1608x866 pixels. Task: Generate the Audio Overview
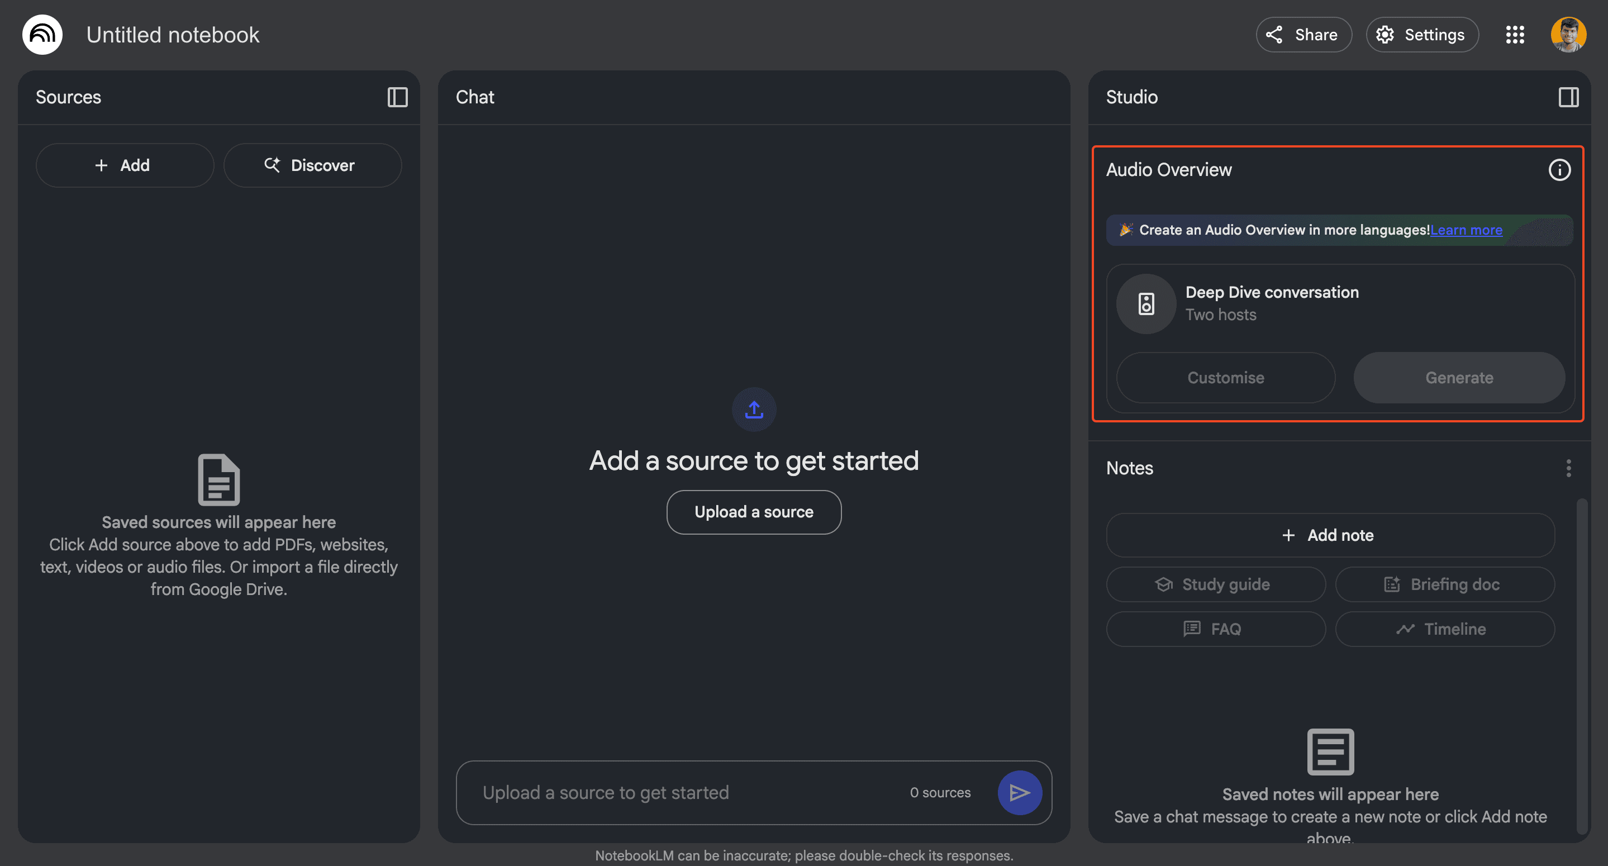coord(1459,378)
